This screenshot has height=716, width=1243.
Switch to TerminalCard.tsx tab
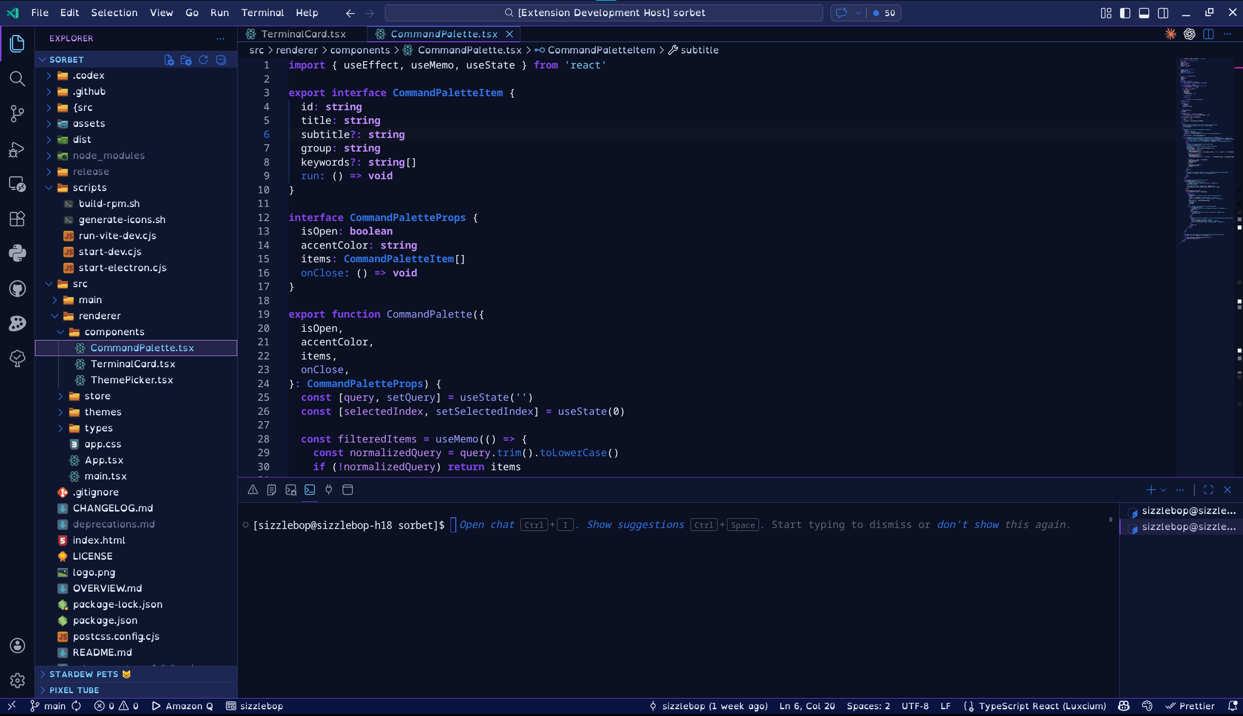(x=303, y=34)
